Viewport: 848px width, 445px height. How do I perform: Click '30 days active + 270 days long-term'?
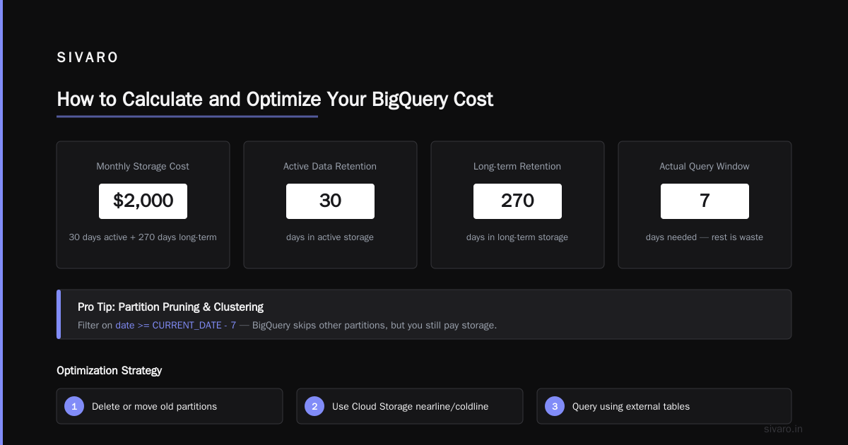(143, 237)
